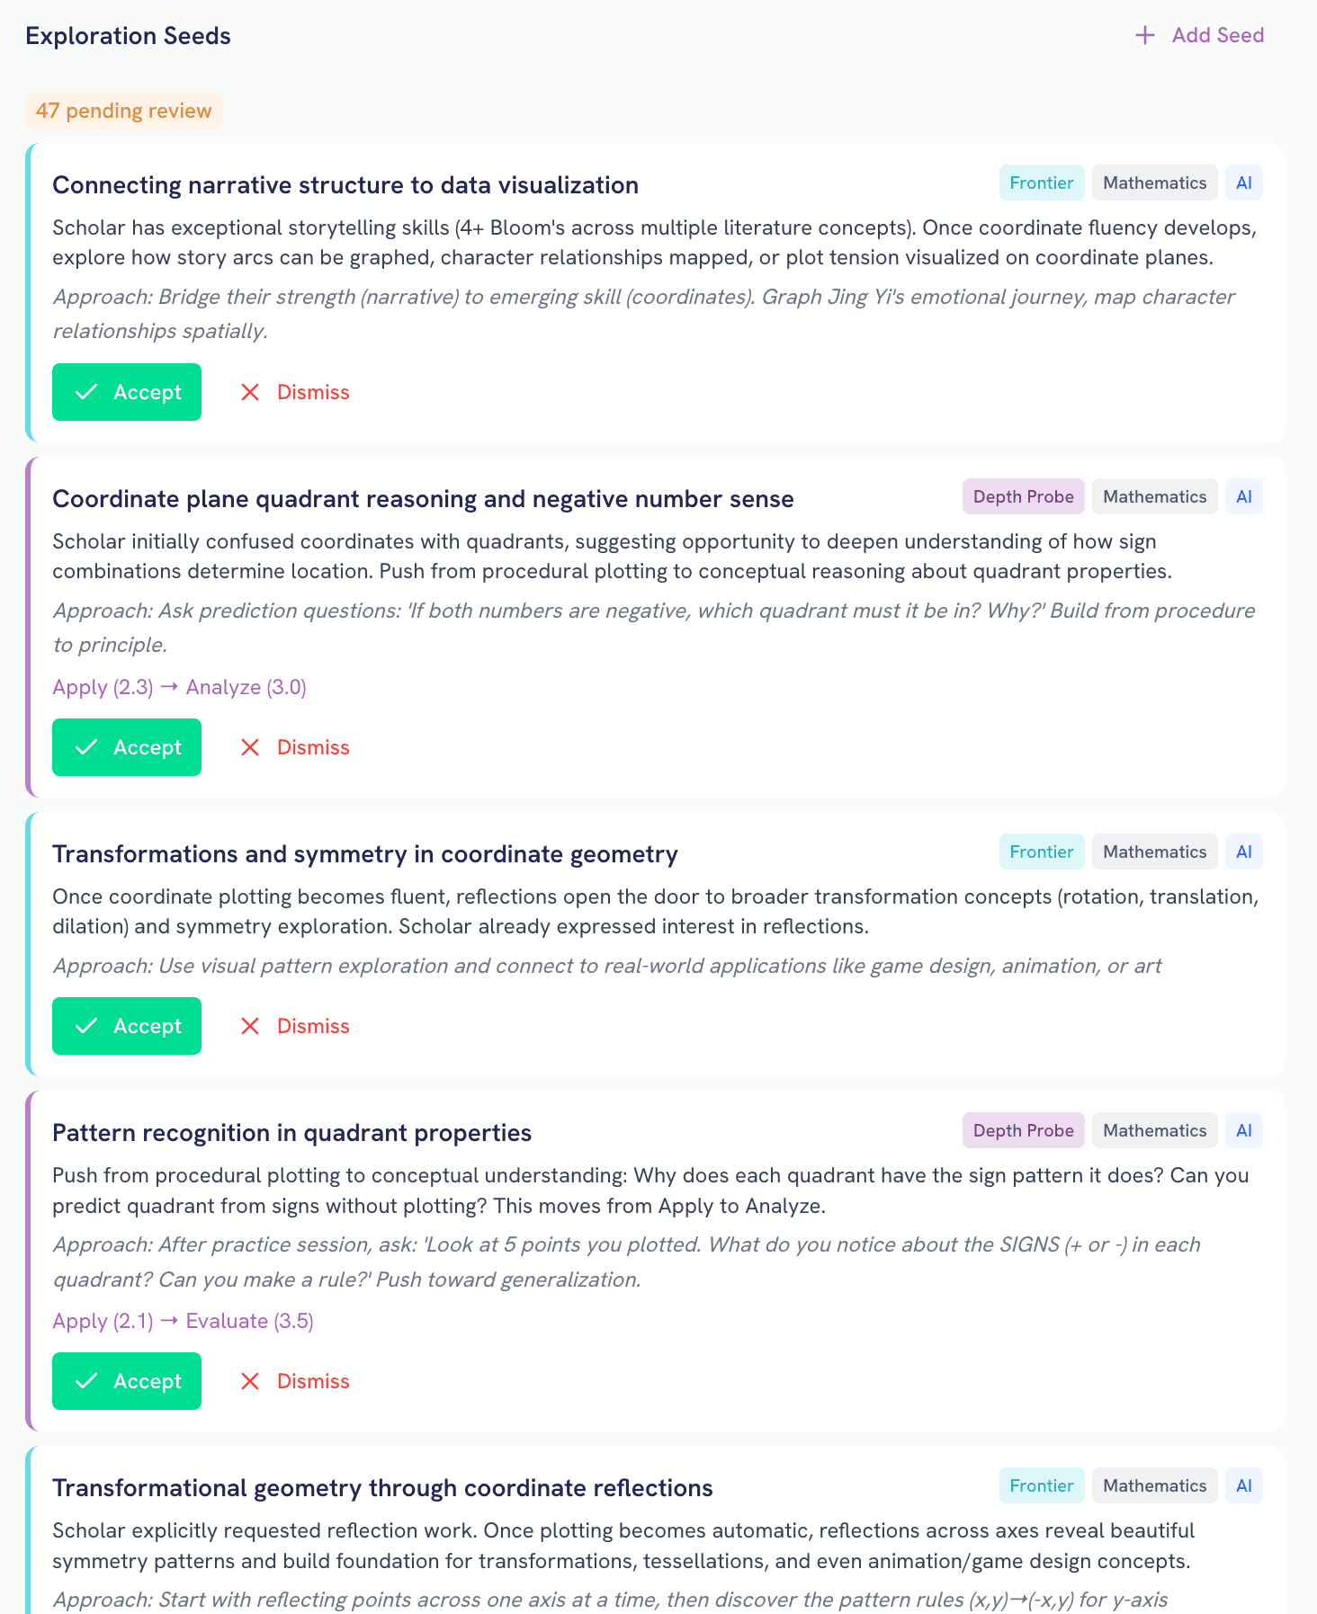Click the AI tag on Pattern recognition seed
1317x1614 pixels.
pos(1243,1131)
